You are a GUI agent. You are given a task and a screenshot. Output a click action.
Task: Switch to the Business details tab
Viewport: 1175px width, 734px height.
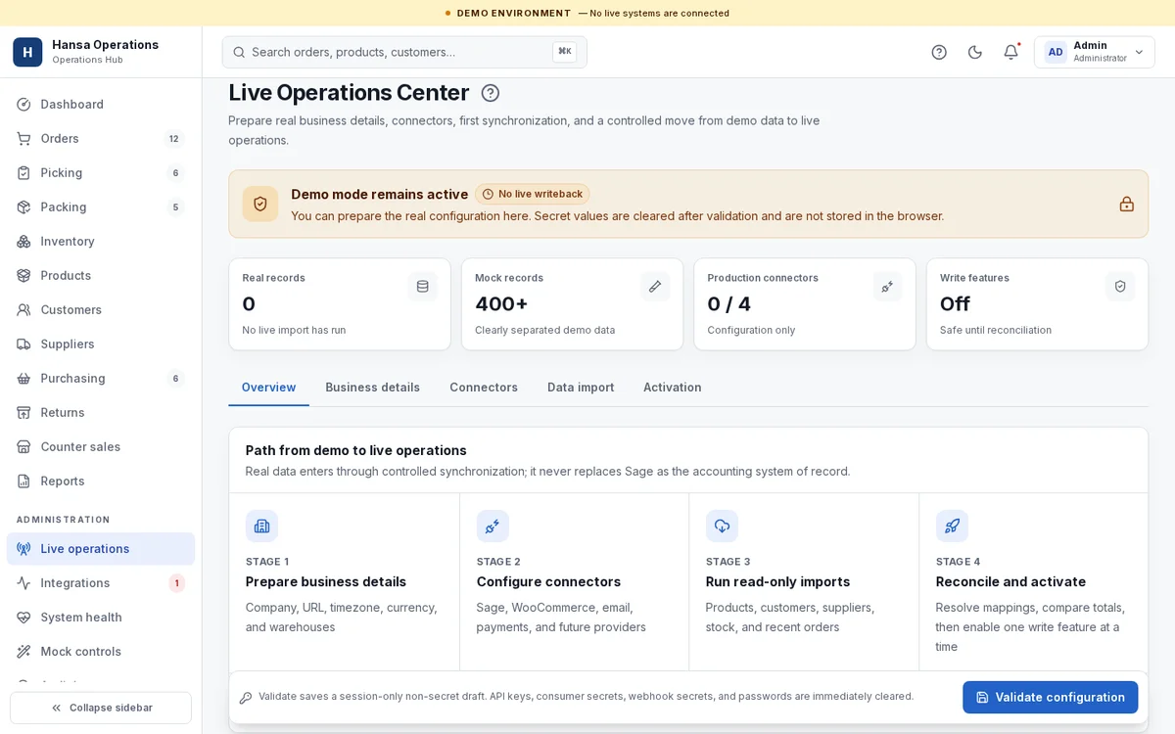click(373, 388)
